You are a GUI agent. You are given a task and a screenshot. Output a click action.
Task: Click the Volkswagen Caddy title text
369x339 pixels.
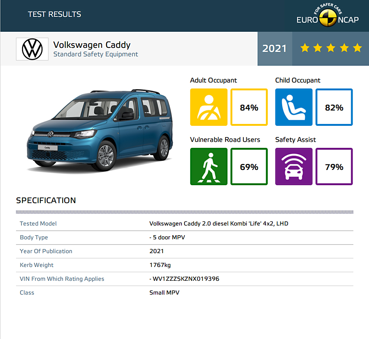[92, 45]
